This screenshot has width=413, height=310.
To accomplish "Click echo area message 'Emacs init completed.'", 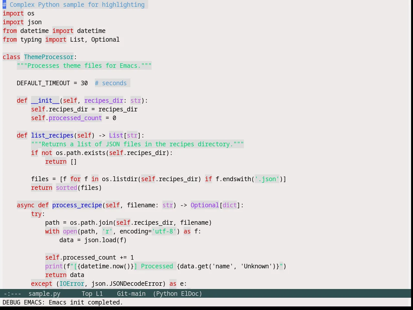I will [x=86, y=302].
